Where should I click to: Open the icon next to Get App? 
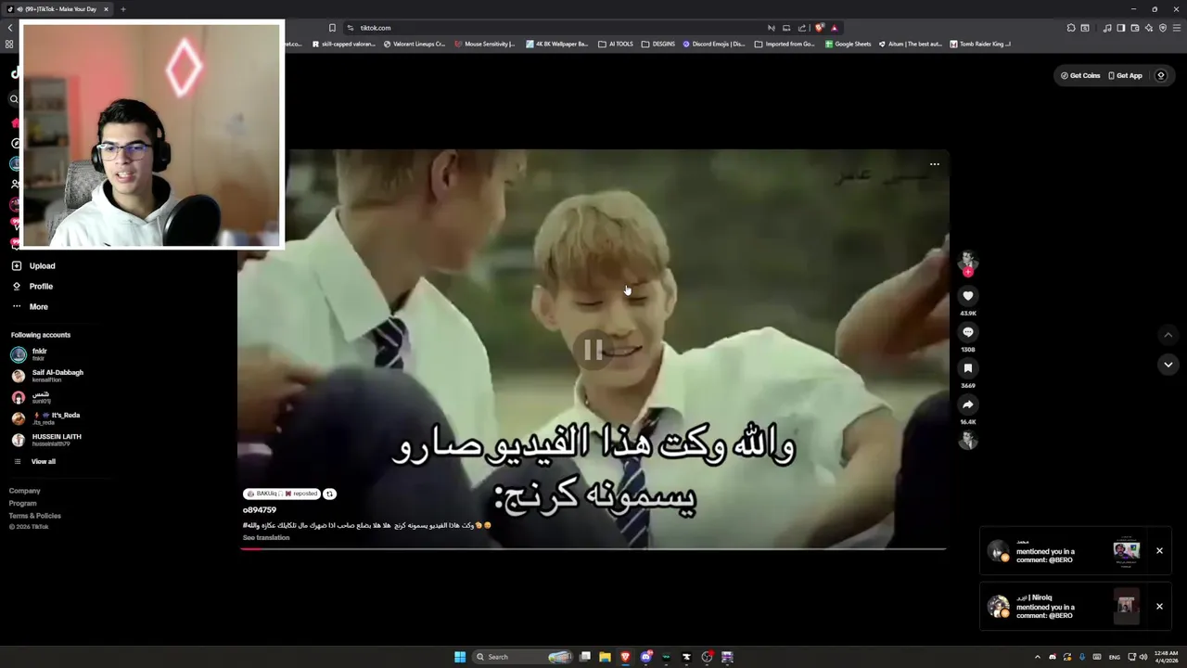(1161, 75)
